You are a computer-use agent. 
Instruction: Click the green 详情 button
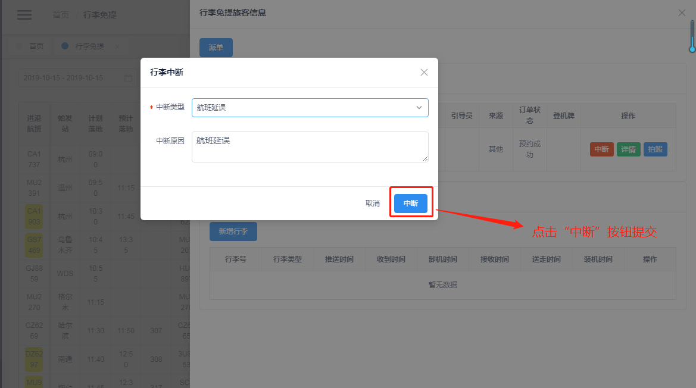tap(628, 149)
